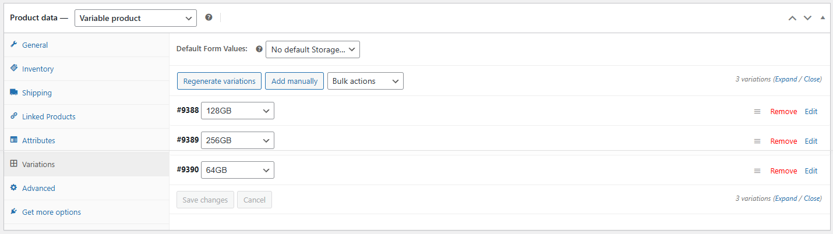The height and width of the screenshot is (234, 833).
Task: Click drag handle icon for variation #9388
Action: [x=757, y=112]
